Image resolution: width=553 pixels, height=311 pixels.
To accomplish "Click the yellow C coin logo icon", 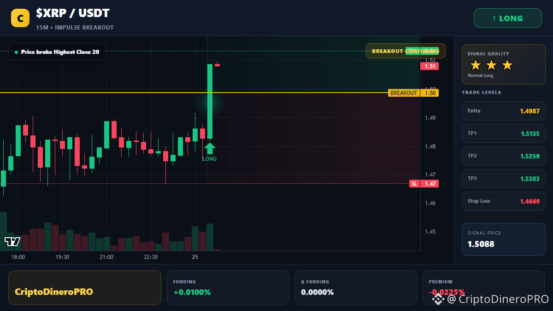I will coord(20,18).
